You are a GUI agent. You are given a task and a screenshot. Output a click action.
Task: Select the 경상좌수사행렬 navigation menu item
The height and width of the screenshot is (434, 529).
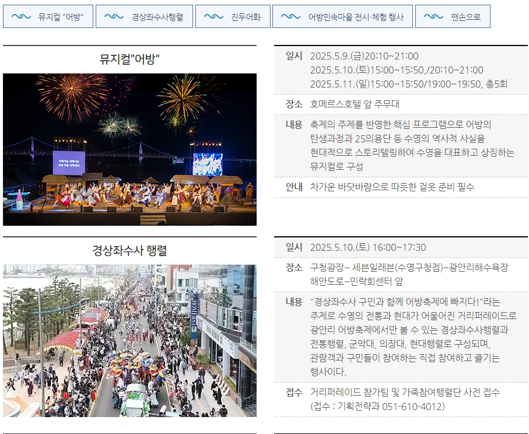pyautogui.click(x=144, y=16)
